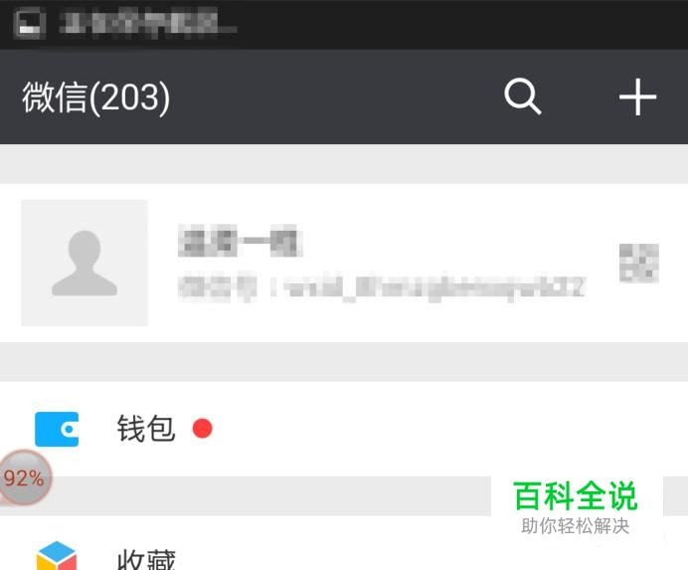The width and height of the screenshot is (688, 570).
Task: Select the 钱包 text label
Action: [x=146, y=429]
